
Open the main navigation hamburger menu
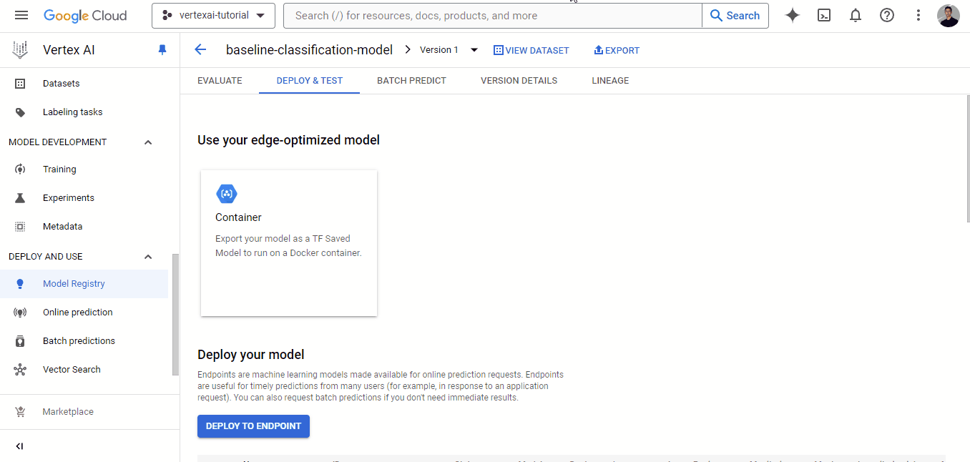coord(21,15)
